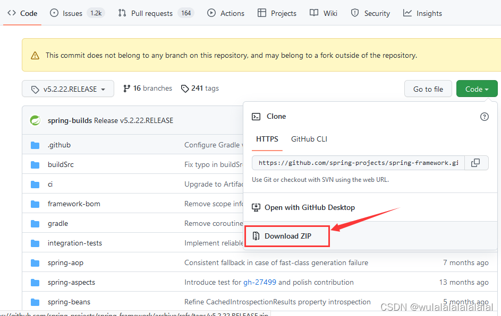Click the .github folder icon

pyautogui.click(x=35, y=145)
